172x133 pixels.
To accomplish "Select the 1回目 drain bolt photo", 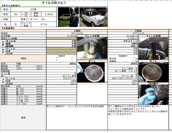I will [92, 48].
